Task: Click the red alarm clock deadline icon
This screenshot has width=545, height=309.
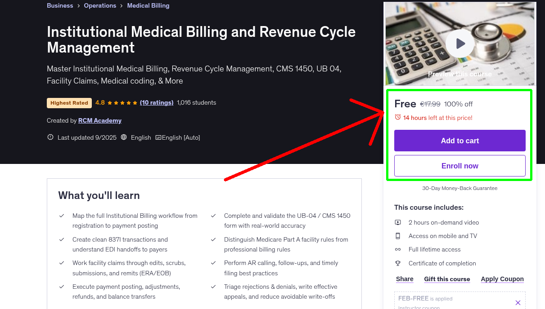Action: click(x=397, y=116)
